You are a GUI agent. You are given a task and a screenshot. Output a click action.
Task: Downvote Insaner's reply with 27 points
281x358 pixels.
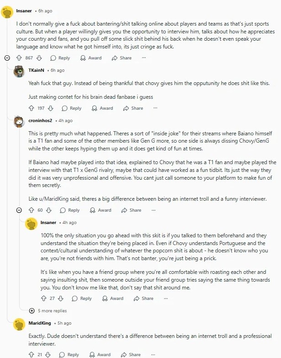tap(62, 298)
